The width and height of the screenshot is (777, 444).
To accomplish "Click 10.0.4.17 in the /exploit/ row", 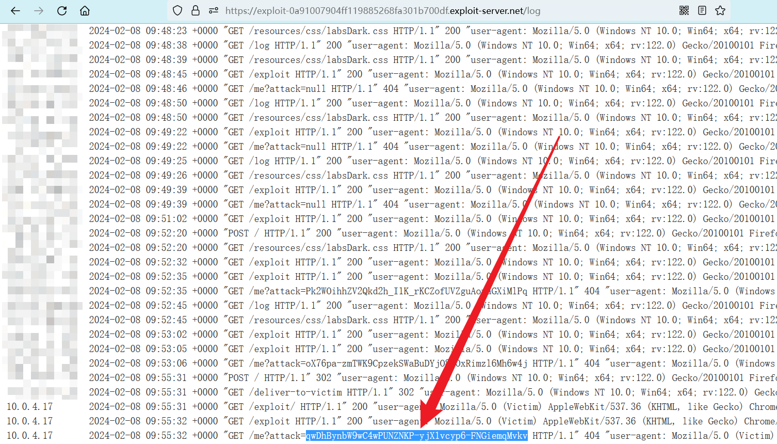I will point(30,407).
